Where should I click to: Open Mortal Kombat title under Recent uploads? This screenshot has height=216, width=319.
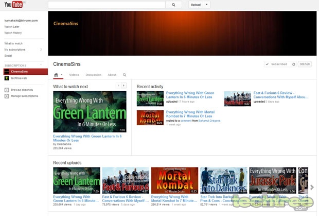click(174, 198)
